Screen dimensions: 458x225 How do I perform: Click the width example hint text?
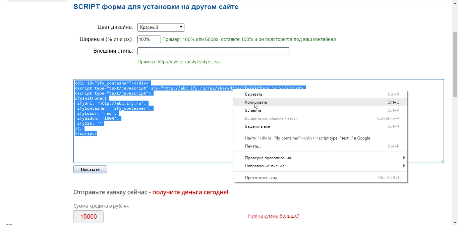click(x=249, y=39)
